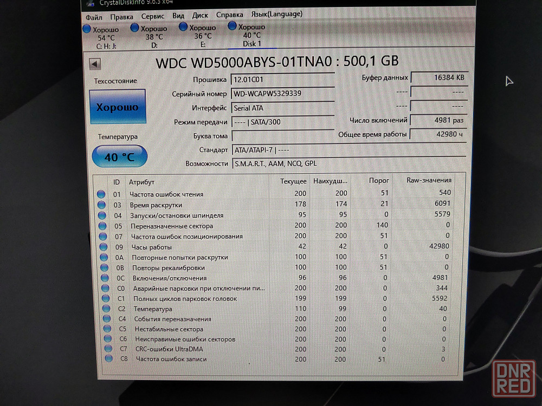Click the Буфер данных value 16384 KB
The width and height of the screenshot is (542, 406).
click(440, 77)
